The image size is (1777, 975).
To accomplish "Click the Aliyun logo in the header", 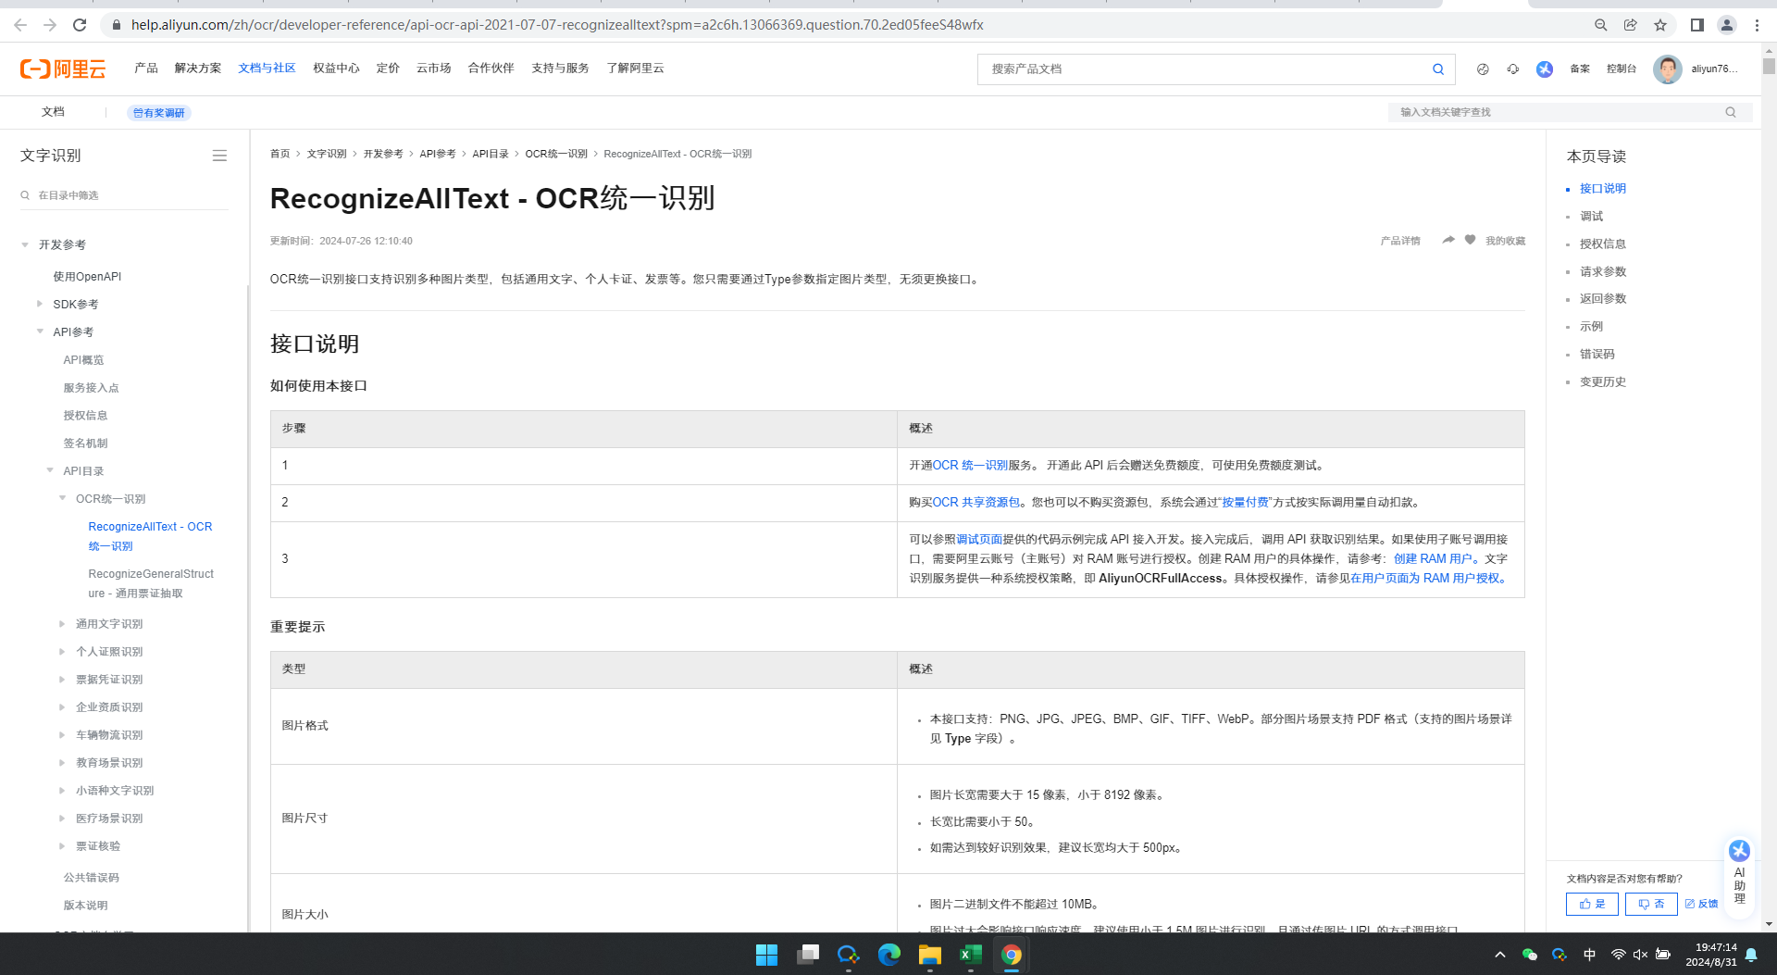I will [63, 69].
